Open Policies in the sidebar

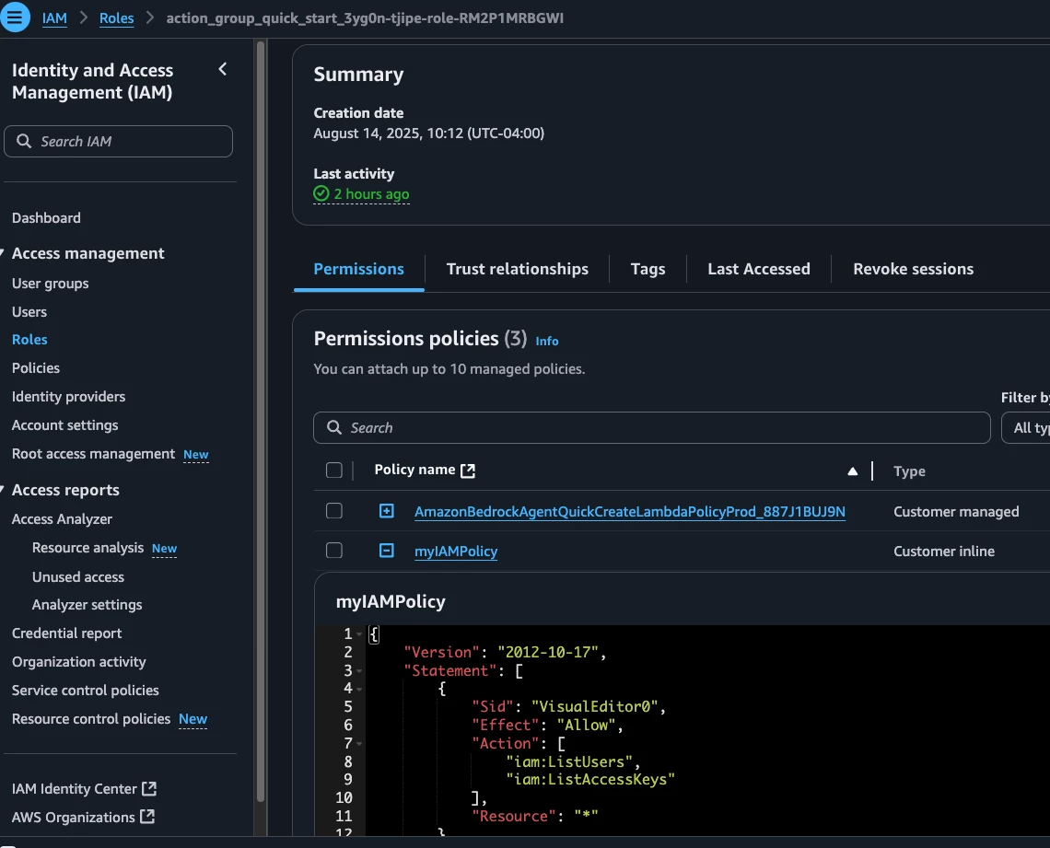pos(36,368)
